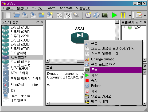The width and height of the screenshot is (148, 112).
Task: Pause all devices with yellow pause button
Action: 123,15
